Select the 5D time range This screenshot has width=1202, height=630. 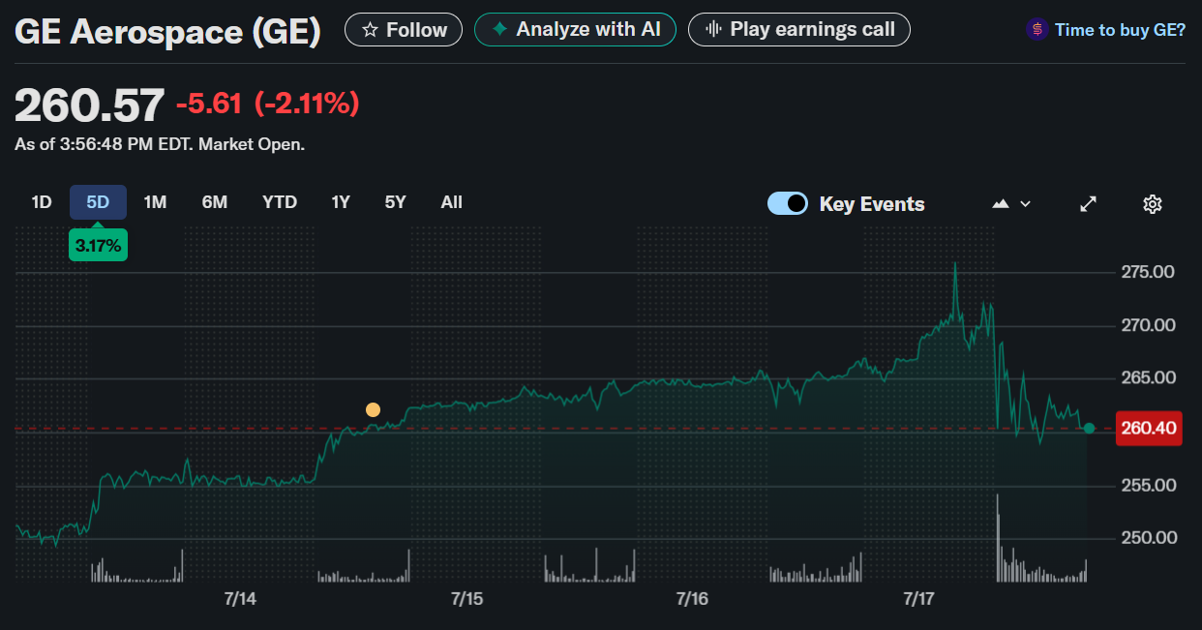(x=98, y=202)
